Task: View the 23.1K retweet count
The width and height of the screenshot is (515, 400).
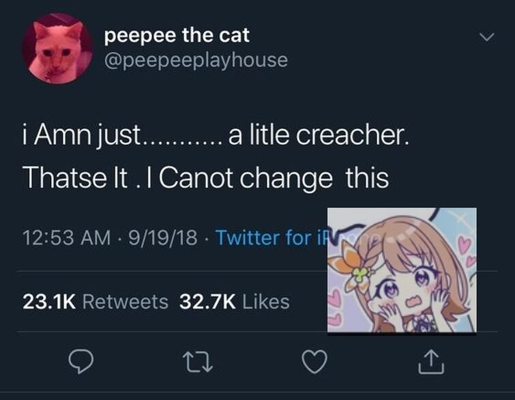Action: [49, 302]
